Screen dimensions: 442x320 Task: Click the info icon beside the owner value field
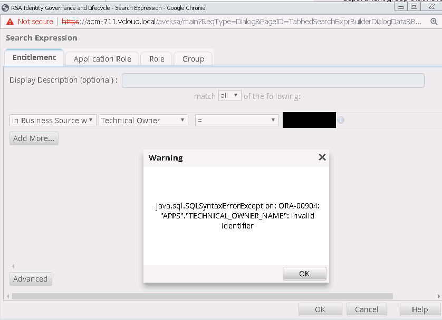(341, 120)
